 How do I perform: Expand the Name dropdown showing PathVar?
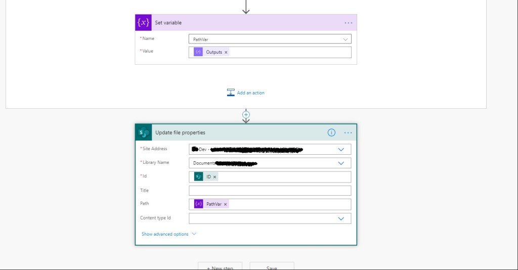pos(346,39)
